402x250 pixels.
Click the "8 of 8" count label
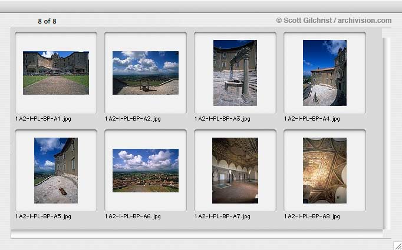pyautogui.click(x=47, y=21)
